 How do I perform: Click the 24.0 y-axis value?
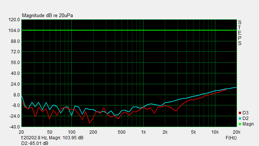point(15,84)
